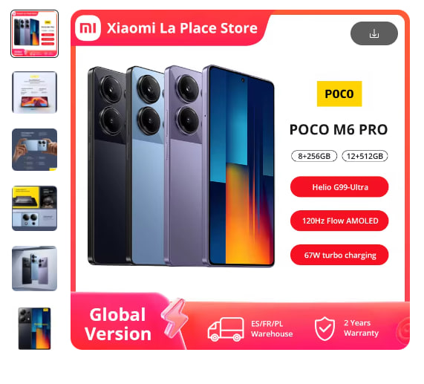This screenshot has width=424, height=384.
Task: Select the first promo banner thumbnail
Action: point(34,34)
